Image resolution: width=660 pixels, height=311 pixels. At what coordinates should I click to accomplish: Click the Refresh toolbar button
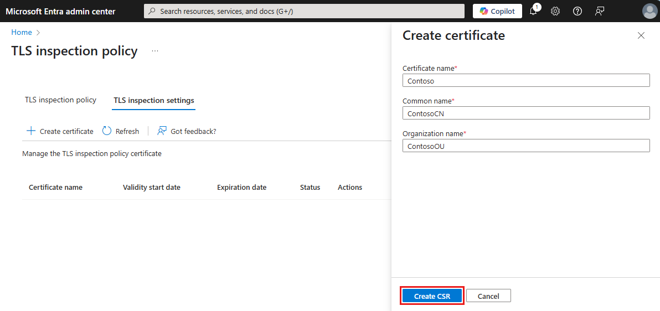tap(121, 131)
